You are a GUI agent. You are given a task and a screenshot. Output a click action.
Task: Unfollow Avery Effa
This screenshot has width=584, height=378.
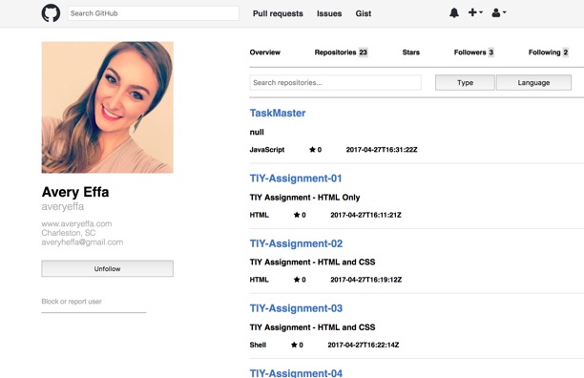(x=107, y=268)
